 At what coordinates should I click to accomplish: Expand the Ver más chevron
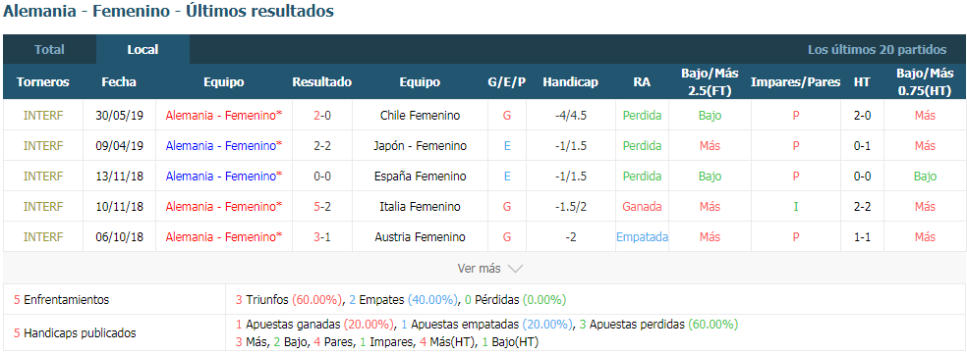516,269
